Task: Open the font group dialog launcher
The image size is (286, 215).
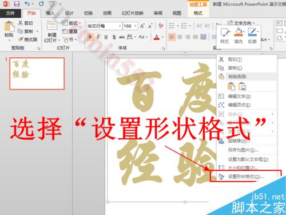Action: click(164, 49)
